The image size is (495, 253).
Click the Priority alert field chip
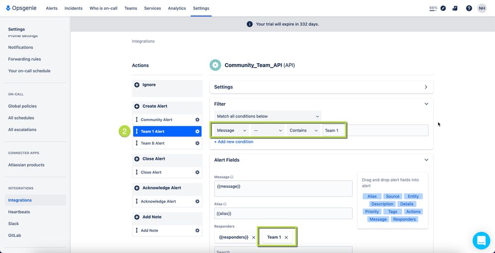coord(372,212)
